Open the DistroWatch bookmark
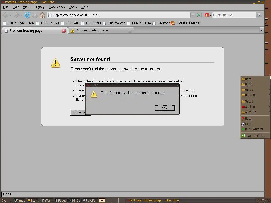This screenshot has height=203, width=271. [114, 23]
